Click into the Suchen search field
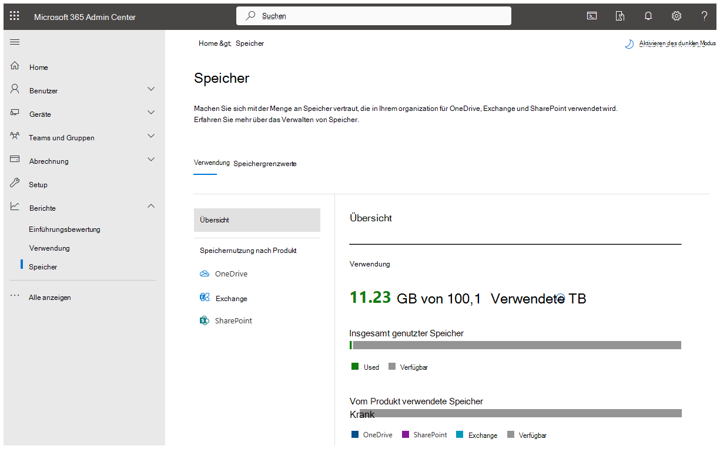The height and width of the screenshot is (449, 720). pos(374,16)
